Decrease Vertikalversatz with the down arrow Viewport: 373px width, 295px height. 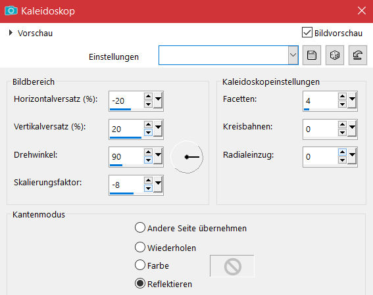[148, 133]
